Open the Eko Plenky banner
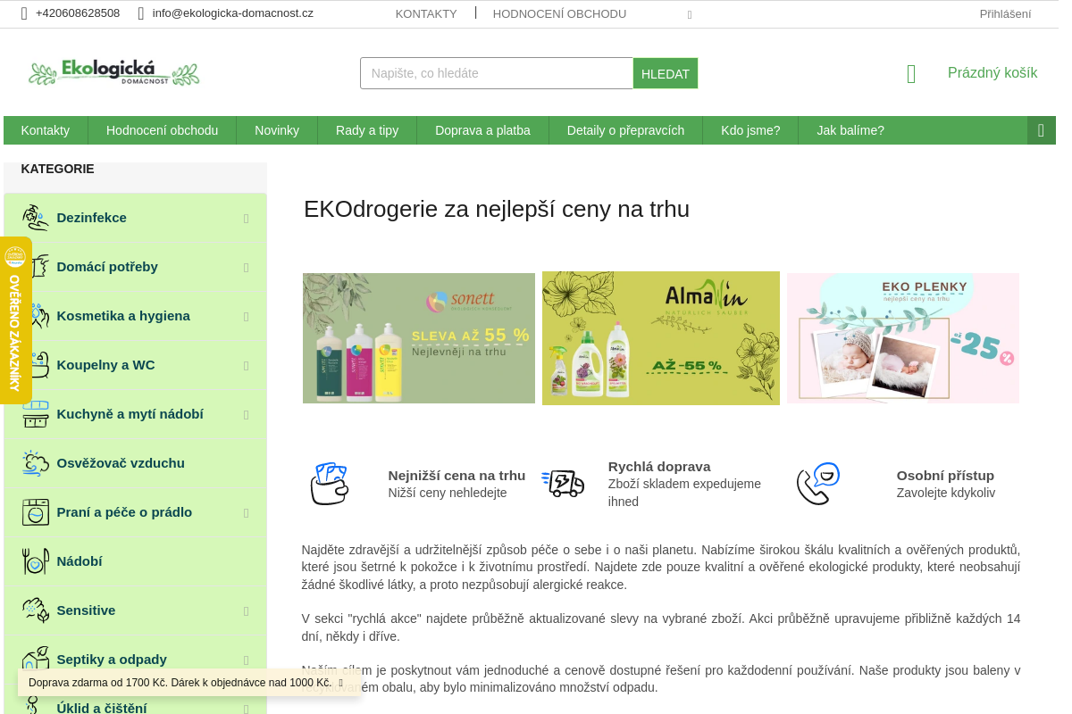 tap(902, 338)
